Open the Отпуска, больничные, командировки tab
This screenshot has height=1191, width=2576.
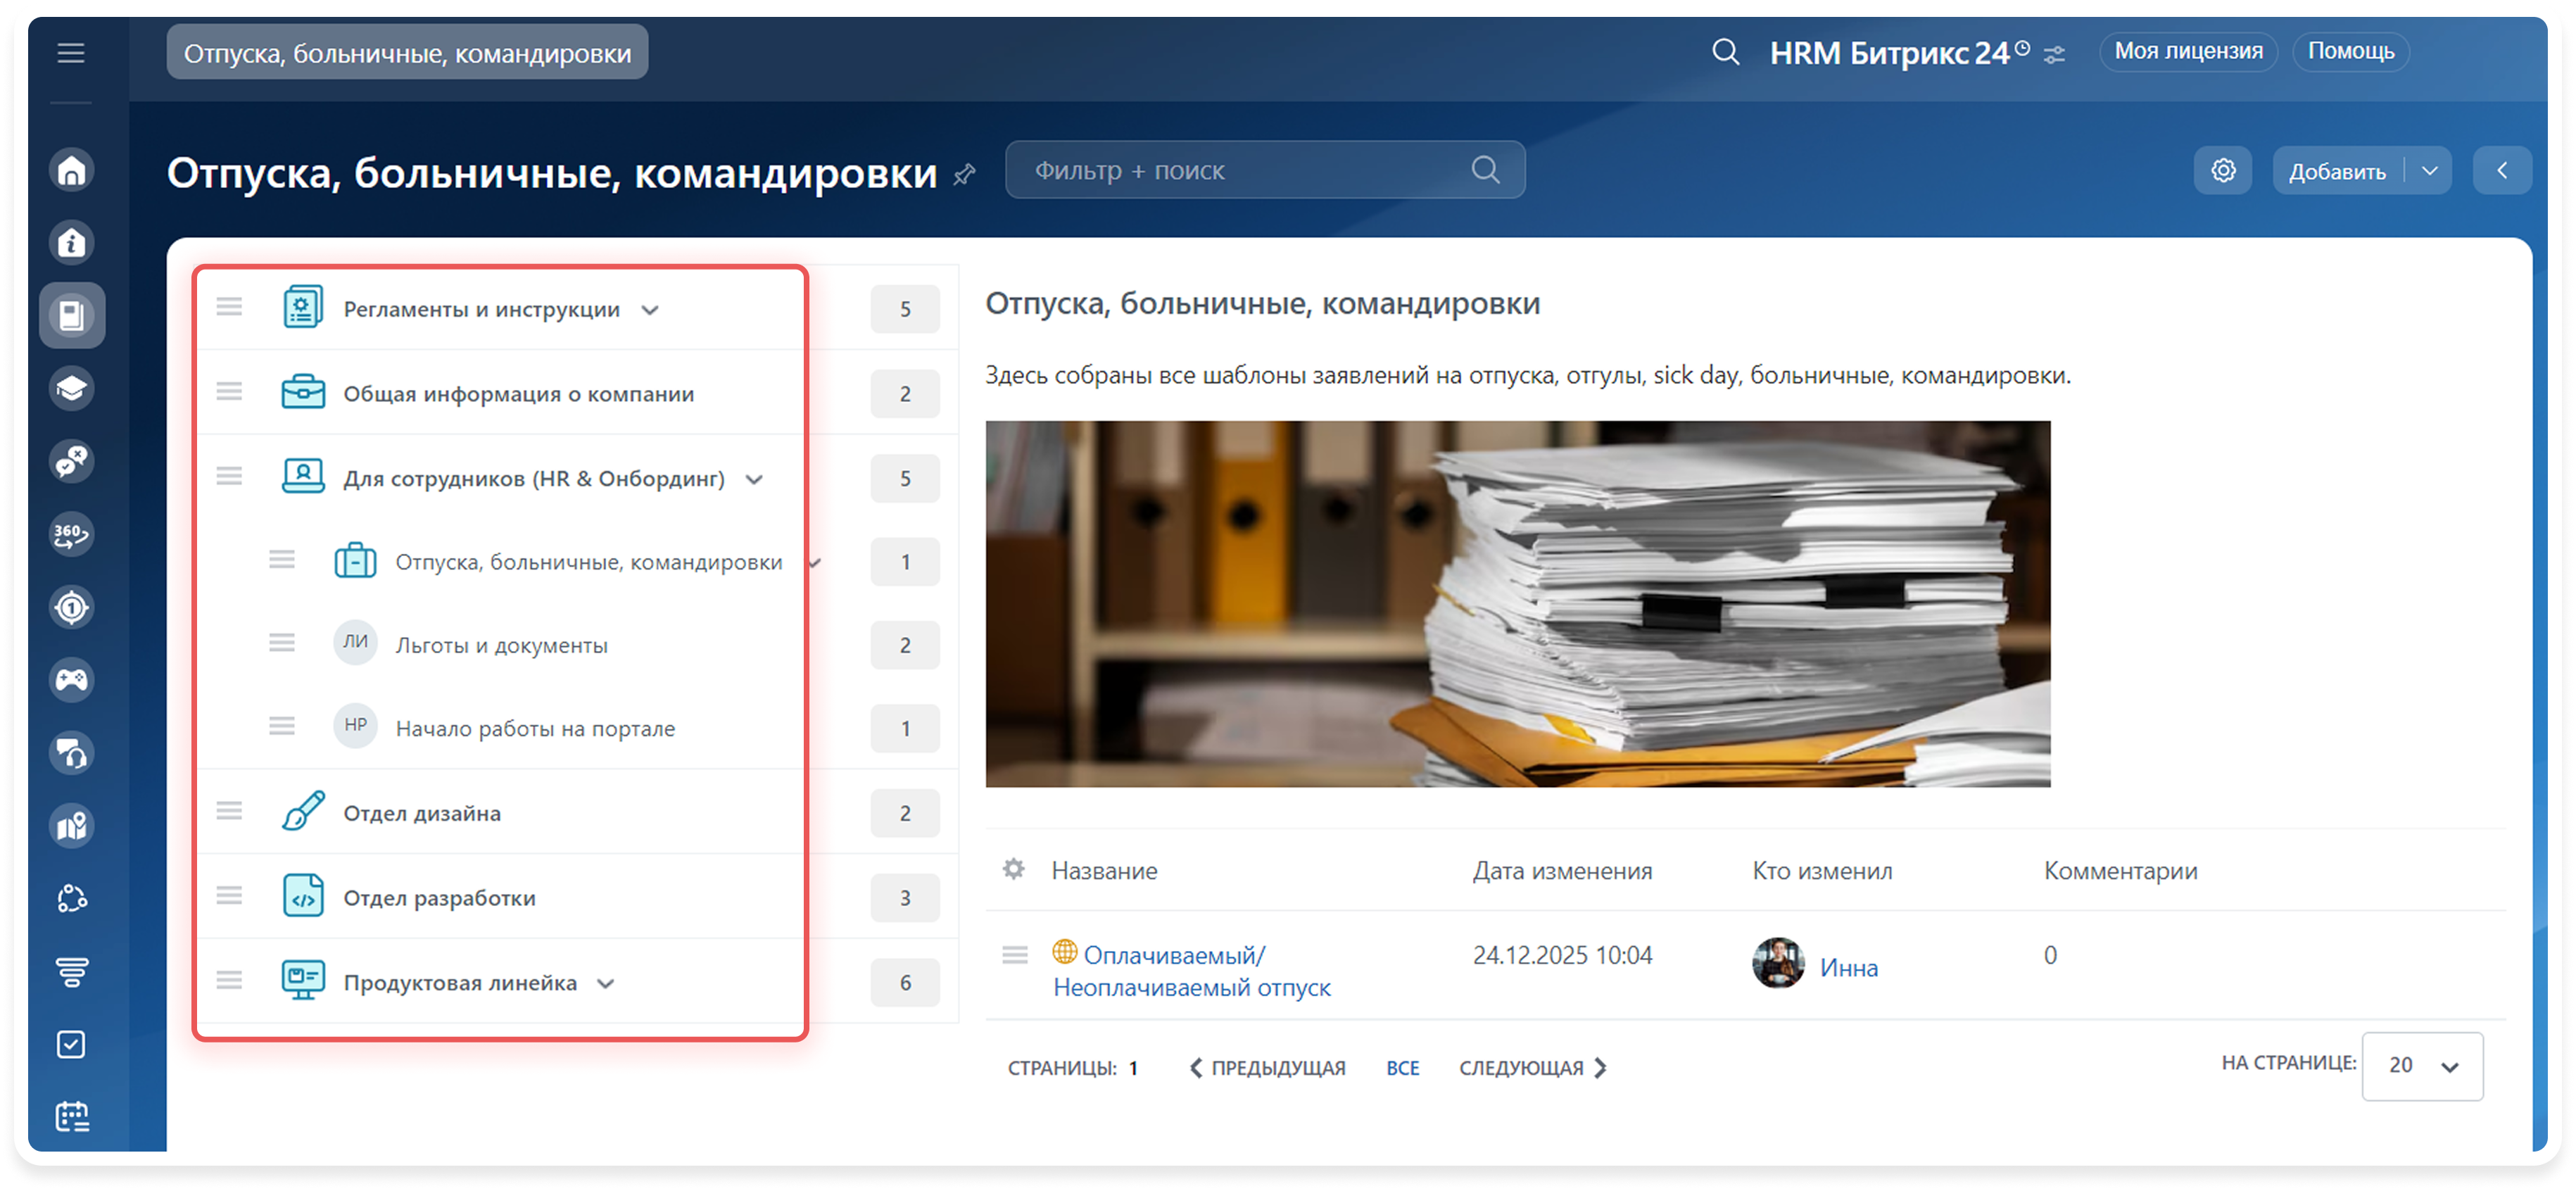pos(407,53)
